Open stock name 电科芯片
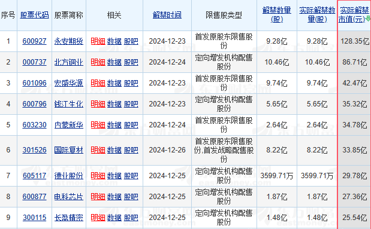 pos(68,197)
